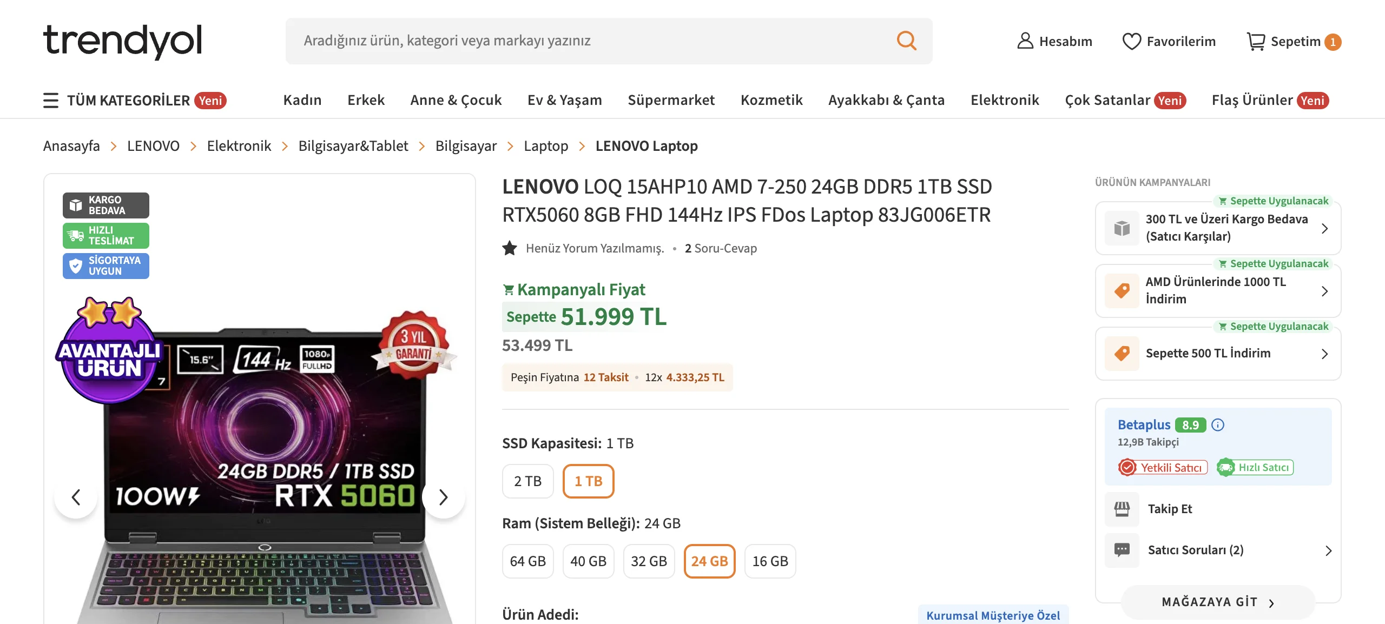Open the 2 Soru-Cevap link
The image size is (1385, 624).
pyautogui.click(x=721, y=248)
